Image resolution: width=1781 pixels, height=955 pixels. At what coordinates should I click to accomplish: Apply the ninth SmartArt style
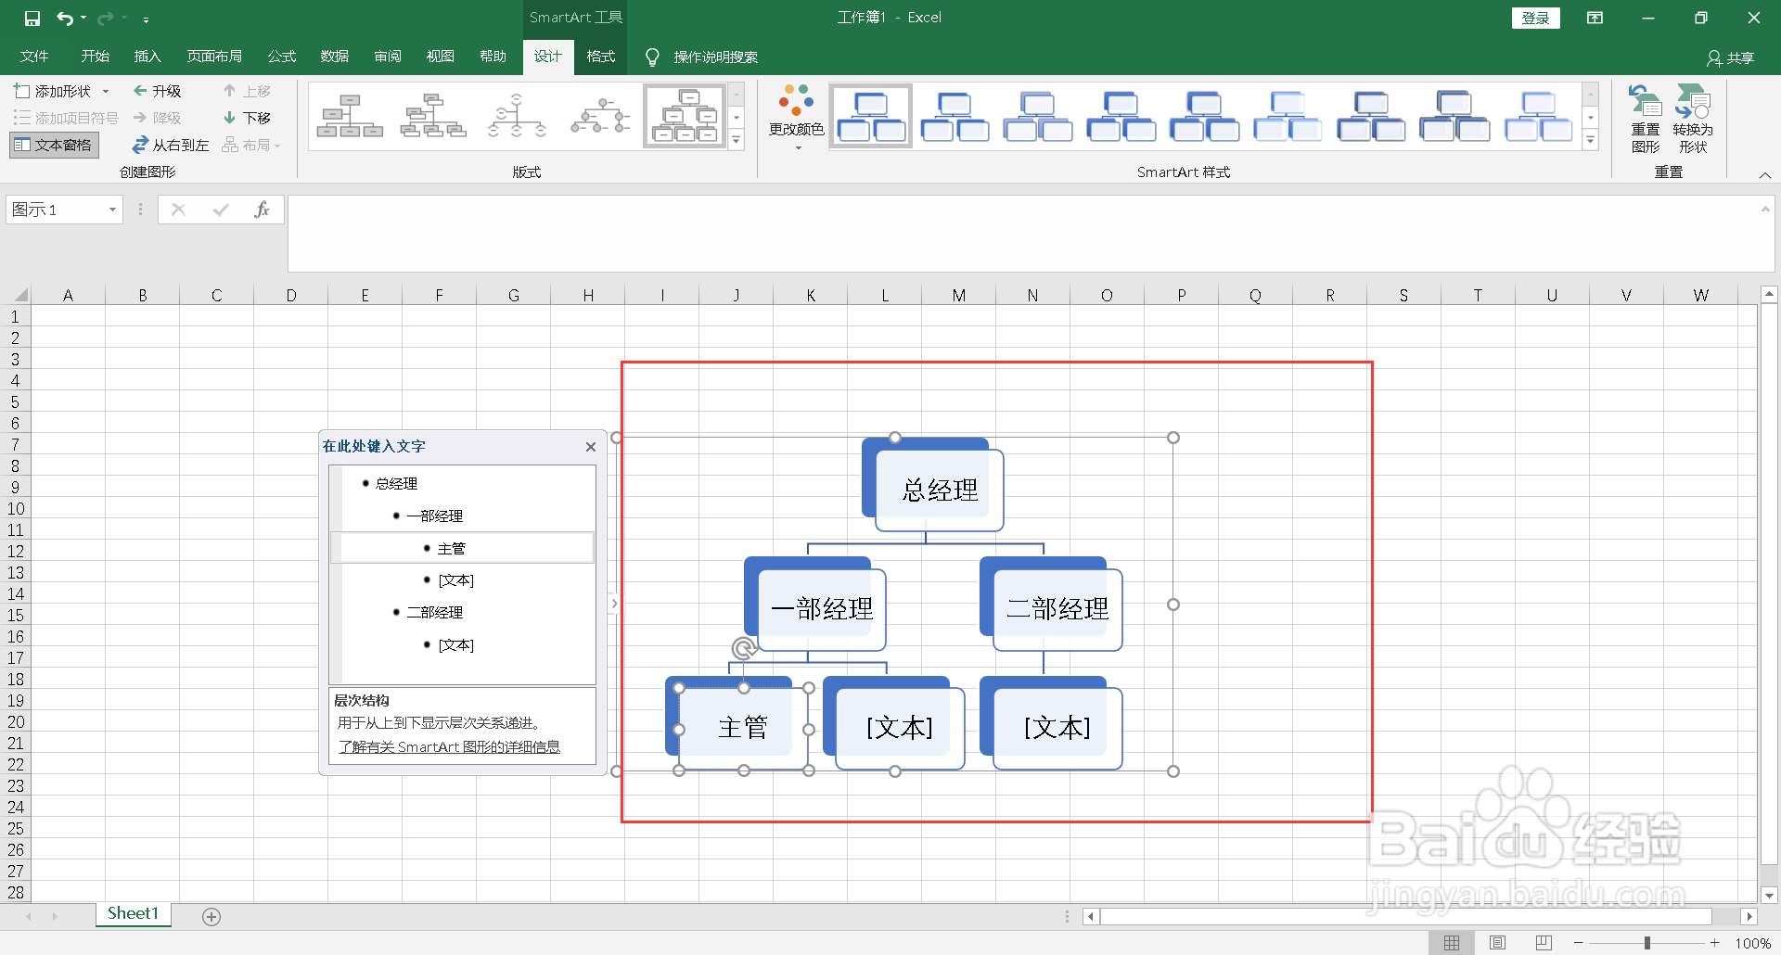pyautogui.click(x=1539, y=116)
